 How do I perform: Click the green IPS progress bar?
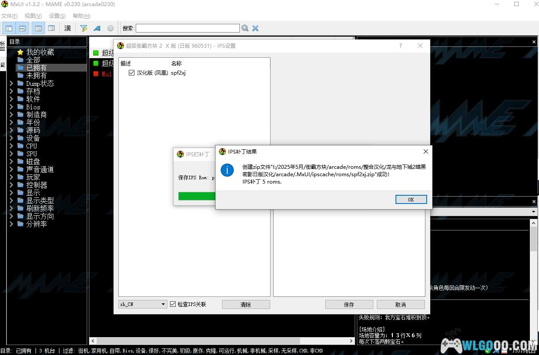[x=197, y=196]
